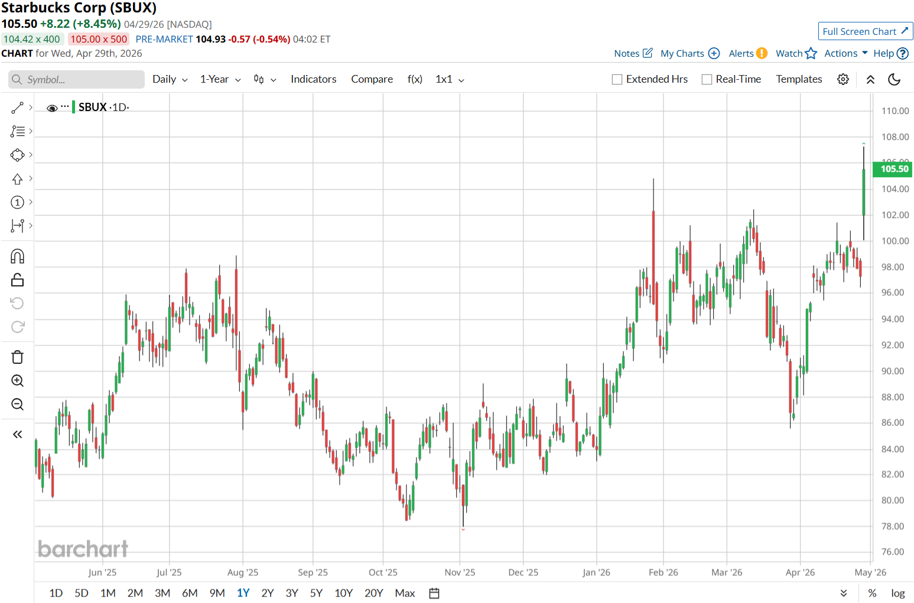Open the Indicators menu
914x603 pixels.
pyautogui.click(x=313, y=79)
